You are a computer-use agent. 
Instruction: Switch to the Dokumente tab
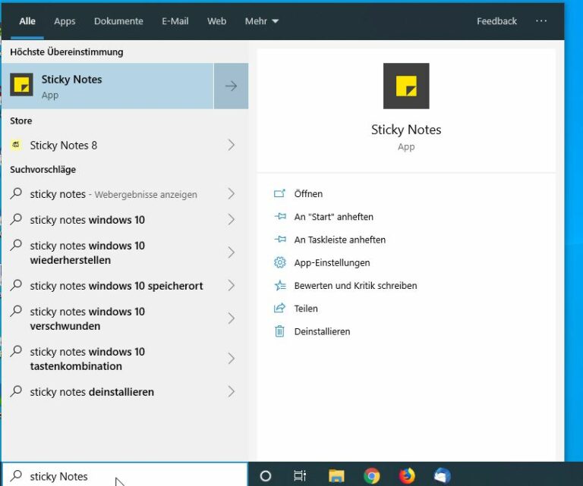point(118,21)
